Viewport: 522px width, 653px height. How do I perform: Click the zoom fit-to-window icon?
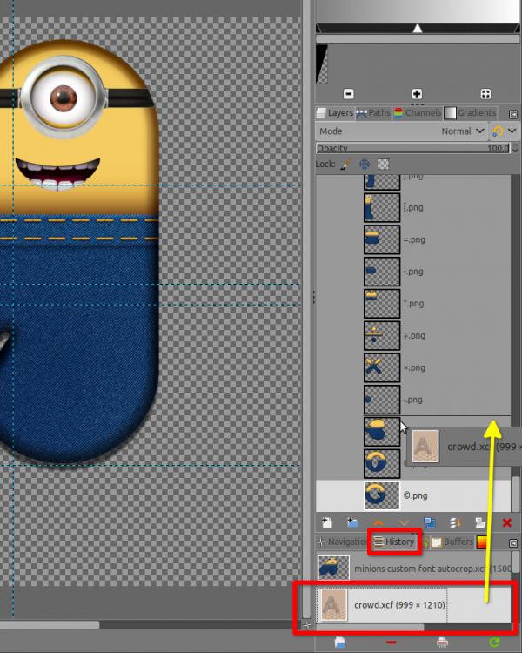[485, 94]
